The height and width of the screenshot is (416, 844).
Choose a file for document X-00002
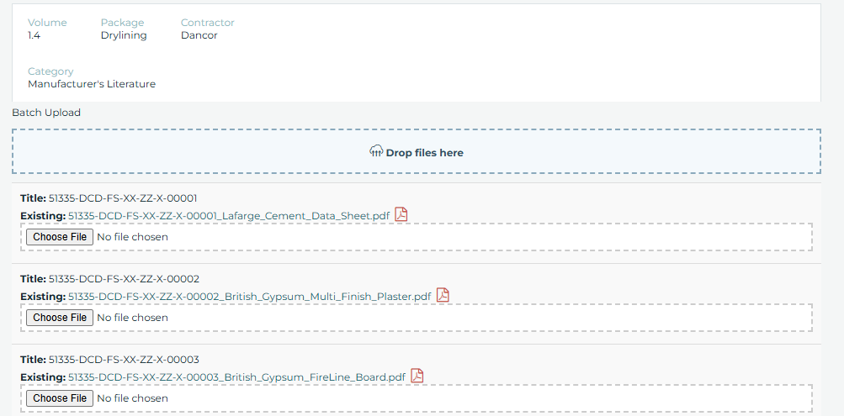60,318
